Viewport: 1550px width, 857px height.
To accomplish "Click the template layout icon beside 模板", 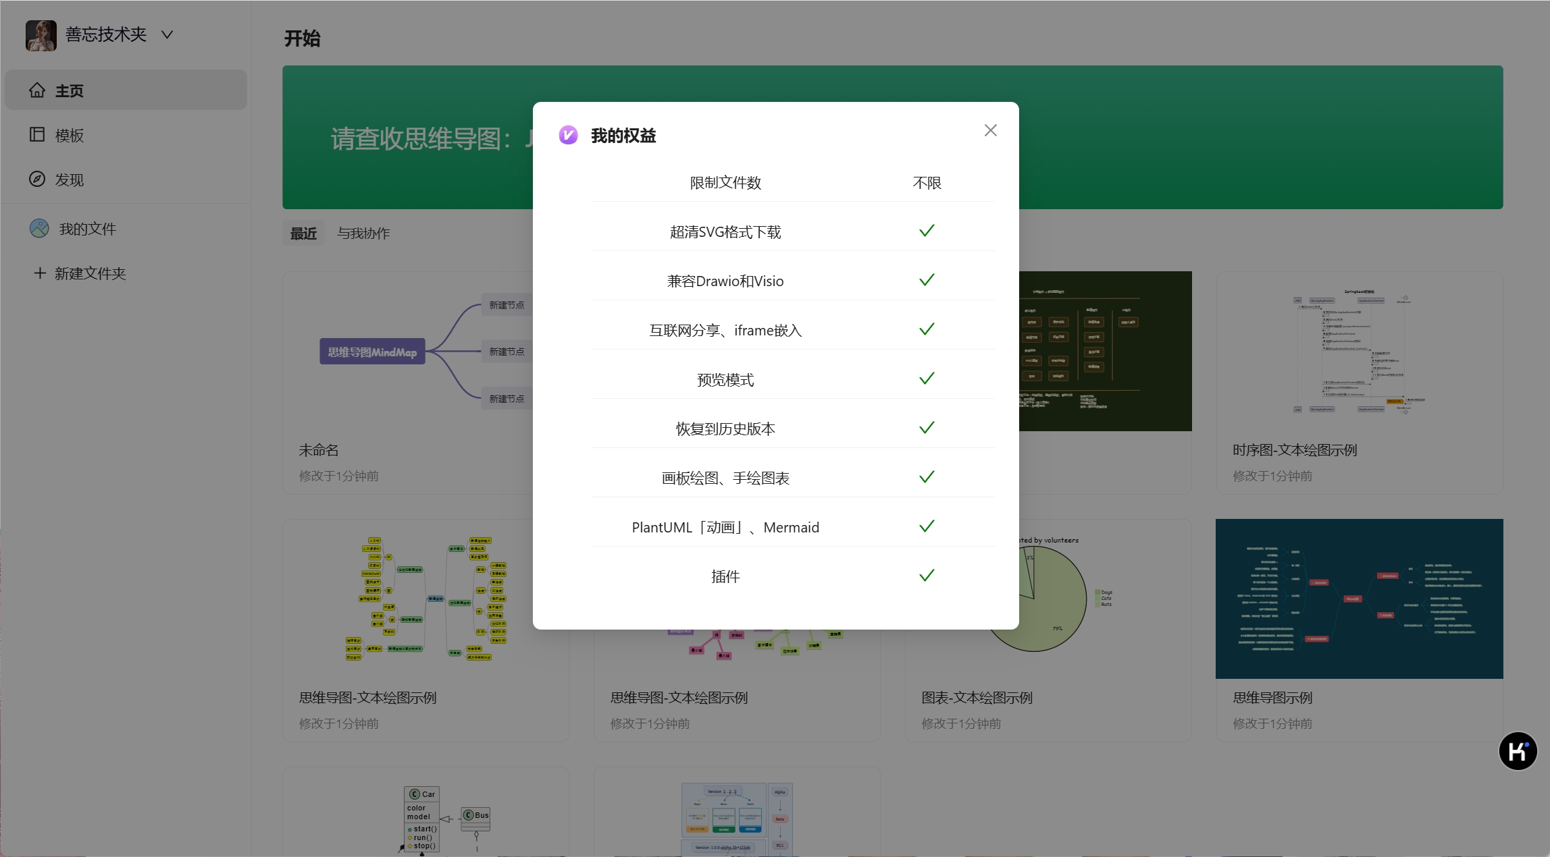I will (x=37, y=134).
